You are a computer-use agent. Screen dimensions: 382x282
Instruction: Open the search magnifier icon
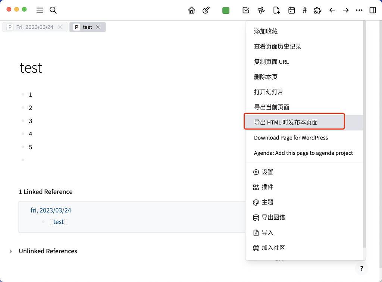coord(53,10)
